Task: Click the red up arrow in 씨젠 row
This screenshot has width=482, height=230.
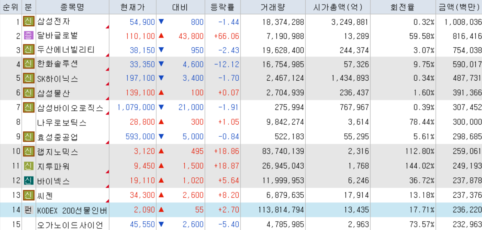Action: [x=161, y=195]
